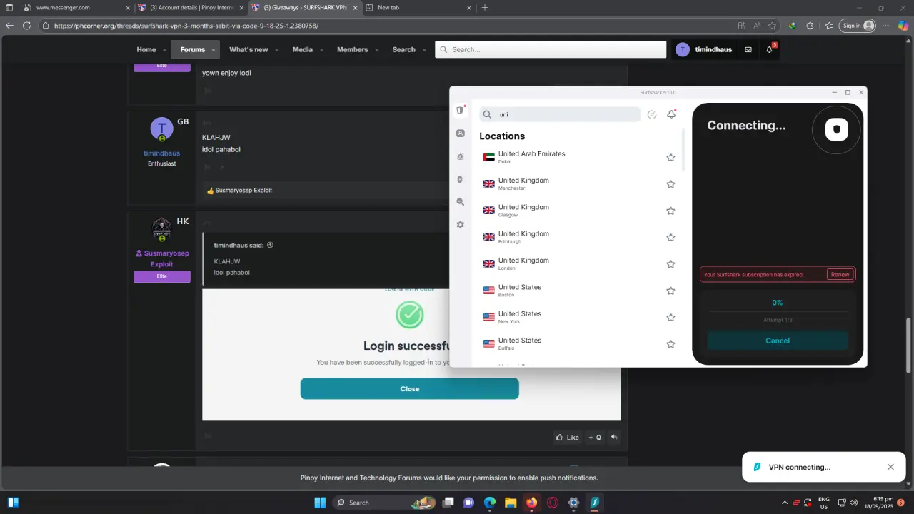Open the forum Search nav item

pyautogui.click(x=404, y=49)
